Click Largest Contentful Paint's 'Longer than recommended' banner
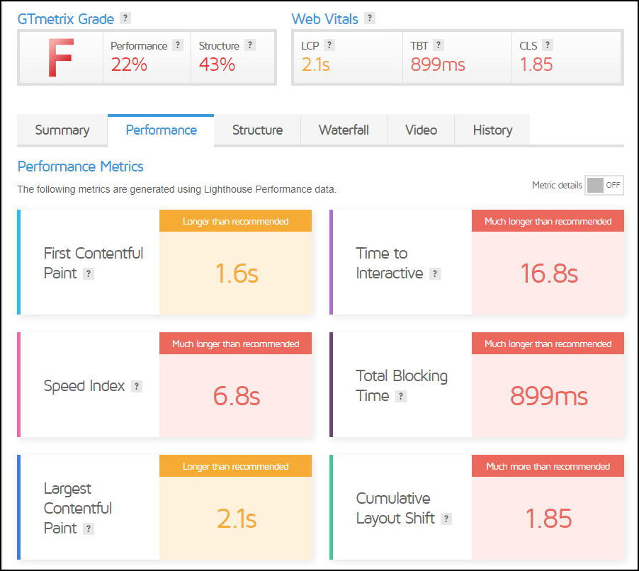The height and width of the screenshot is (571, 639). click(235, 467)
